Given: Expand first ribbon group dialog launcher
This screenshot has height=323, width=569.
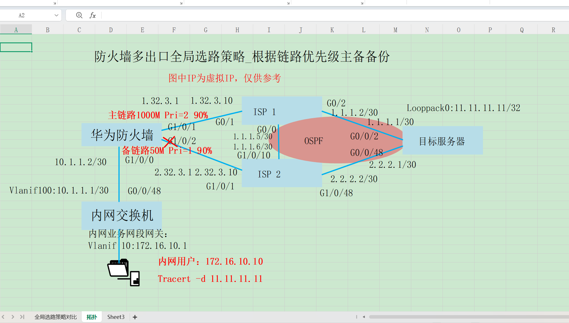Looking at the screenshot, I should [x=54, y=3].
